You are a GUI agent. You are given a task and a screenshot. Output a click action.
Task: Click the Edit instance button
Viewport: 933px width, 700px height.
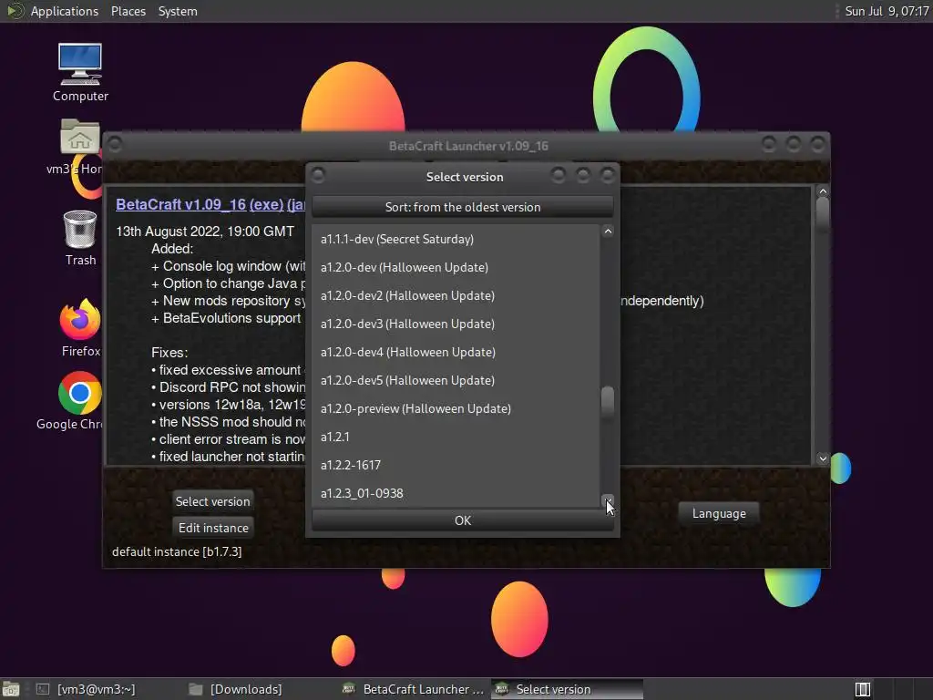pos(213,528)
